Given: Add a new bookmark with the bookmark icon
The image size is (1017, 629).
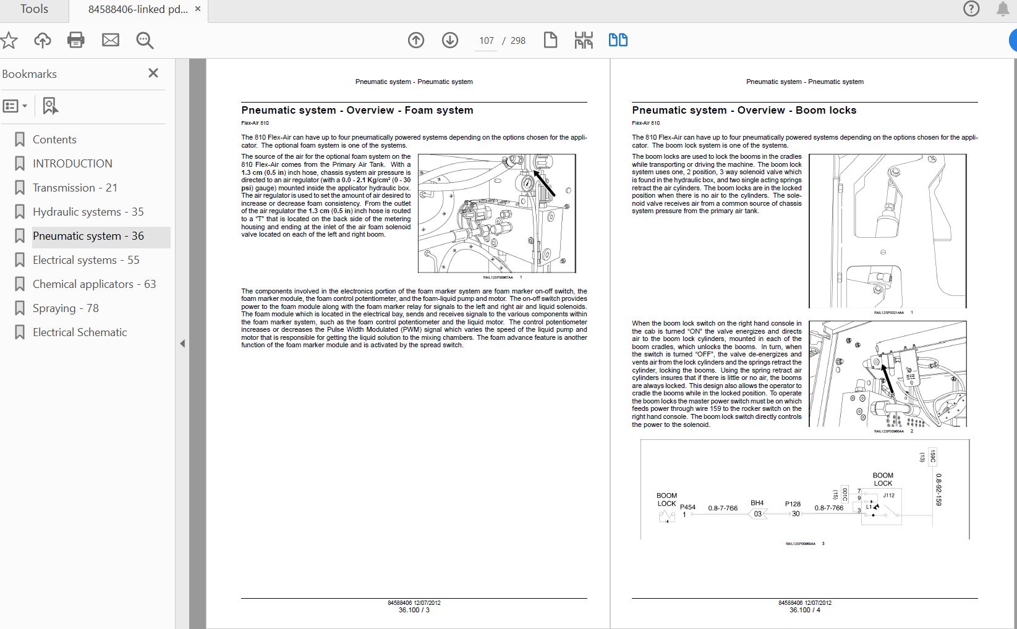Looking at the screenshot, I should (50, 106).
